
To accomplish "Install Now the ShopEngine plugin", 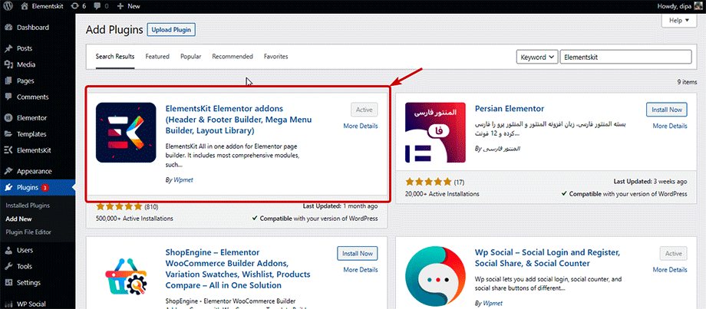I will [x=358, y=254].
